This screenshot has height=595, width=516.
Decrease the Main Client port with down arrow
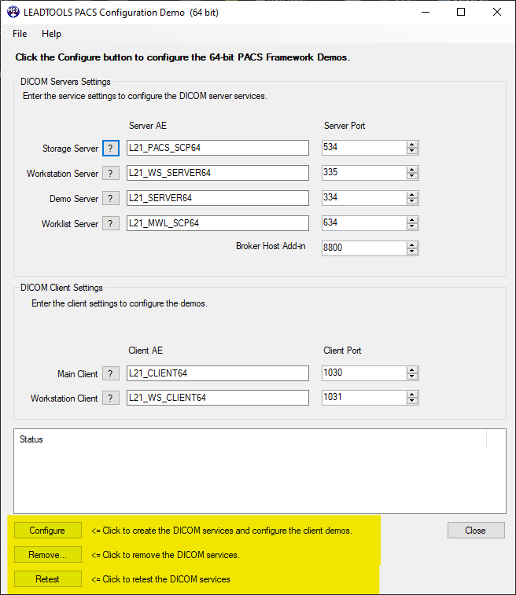(x=412, y=376)
